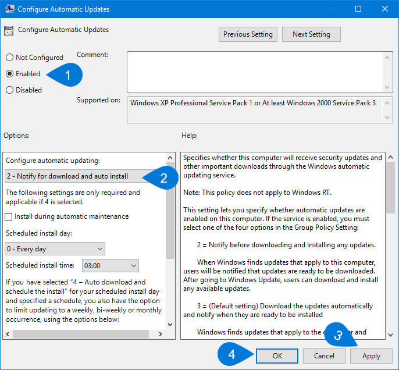
Task: Click the title bar application icon
Action: pyautogui.click(x=10, y=9)
